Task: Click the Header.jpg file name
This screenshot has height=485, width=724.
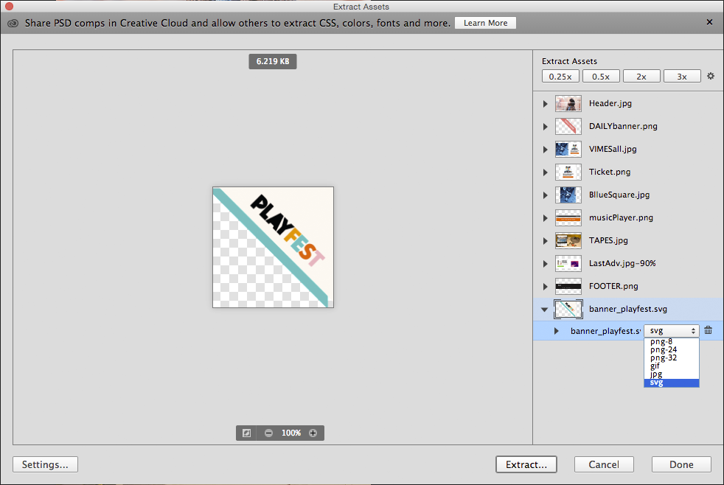Action: click(610, 103)
